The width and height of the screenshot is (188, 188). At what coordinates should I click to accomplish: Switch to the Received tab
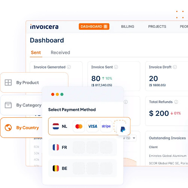[60, 53]
